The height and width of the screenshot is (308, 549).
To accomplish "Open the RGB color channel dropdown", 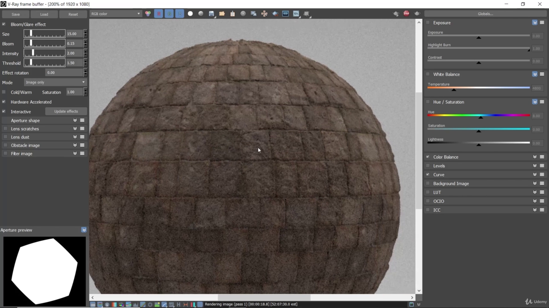I will (115, 14).
